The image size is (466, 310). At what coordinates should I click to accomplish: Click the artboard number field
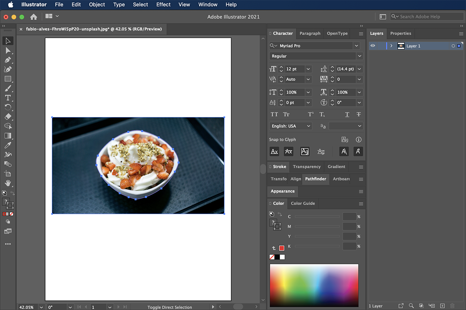tap(98, 307)
